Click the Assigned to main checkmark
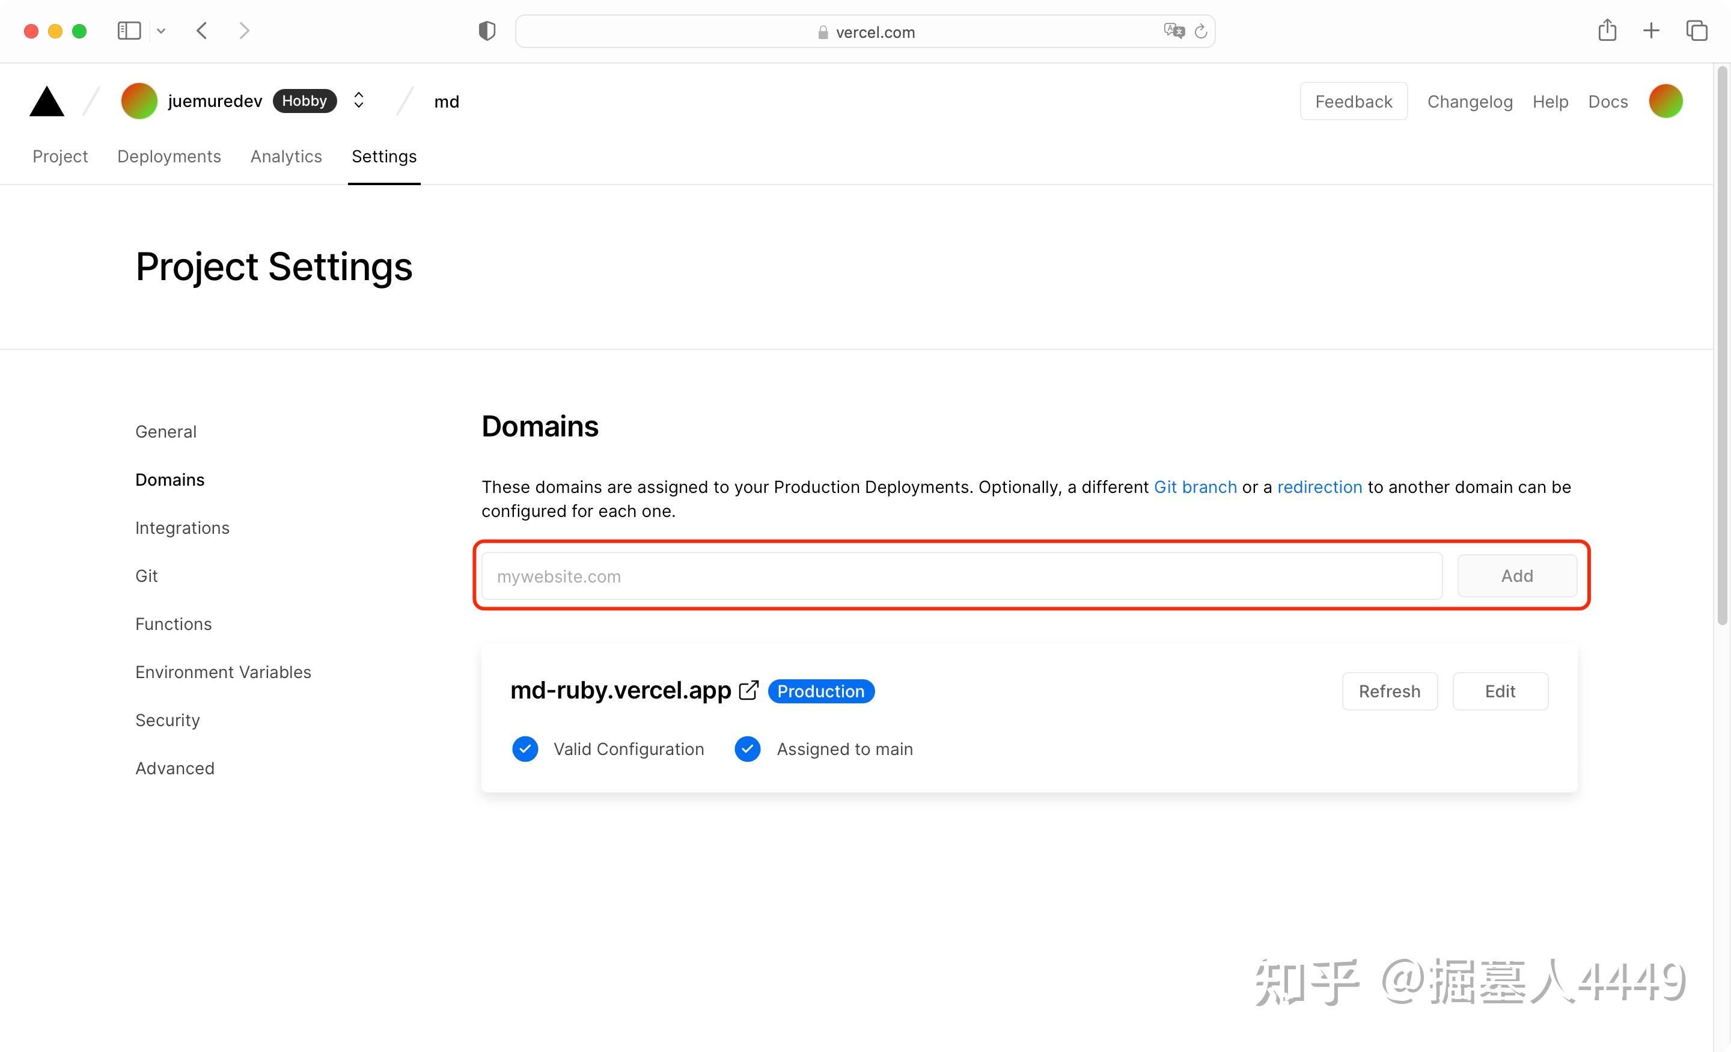 (746, 748)
